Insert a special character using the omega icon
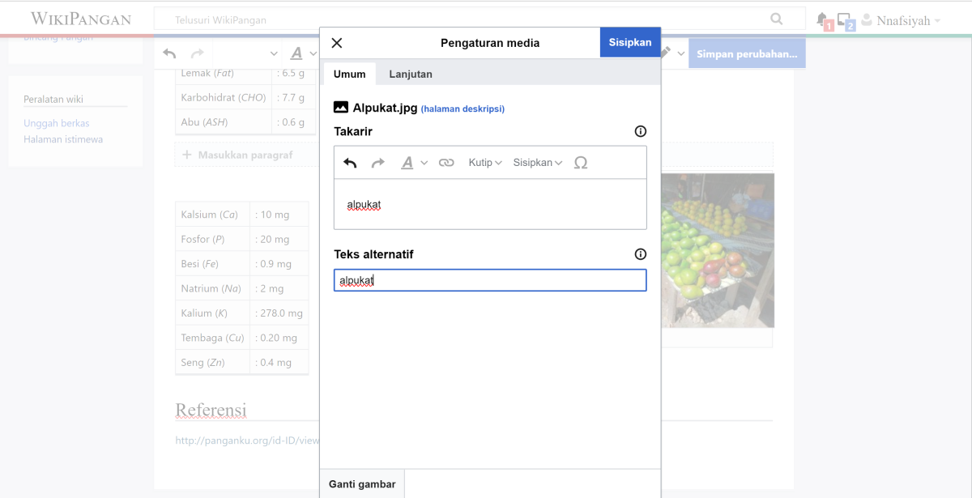 (x=581, y=162)
